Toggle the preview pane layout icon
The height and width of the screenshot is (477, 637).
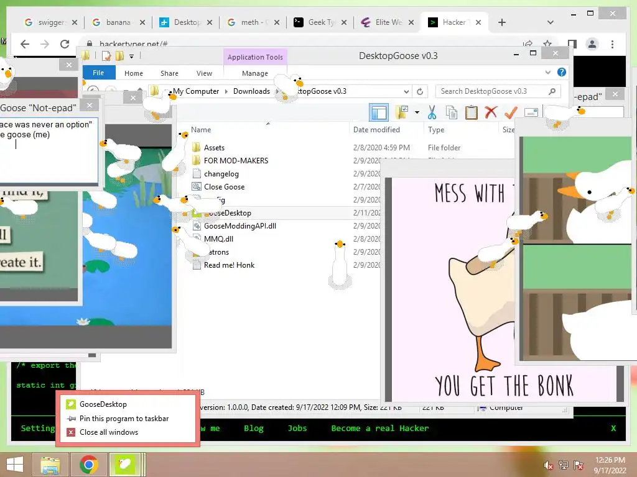click(379, 113)
